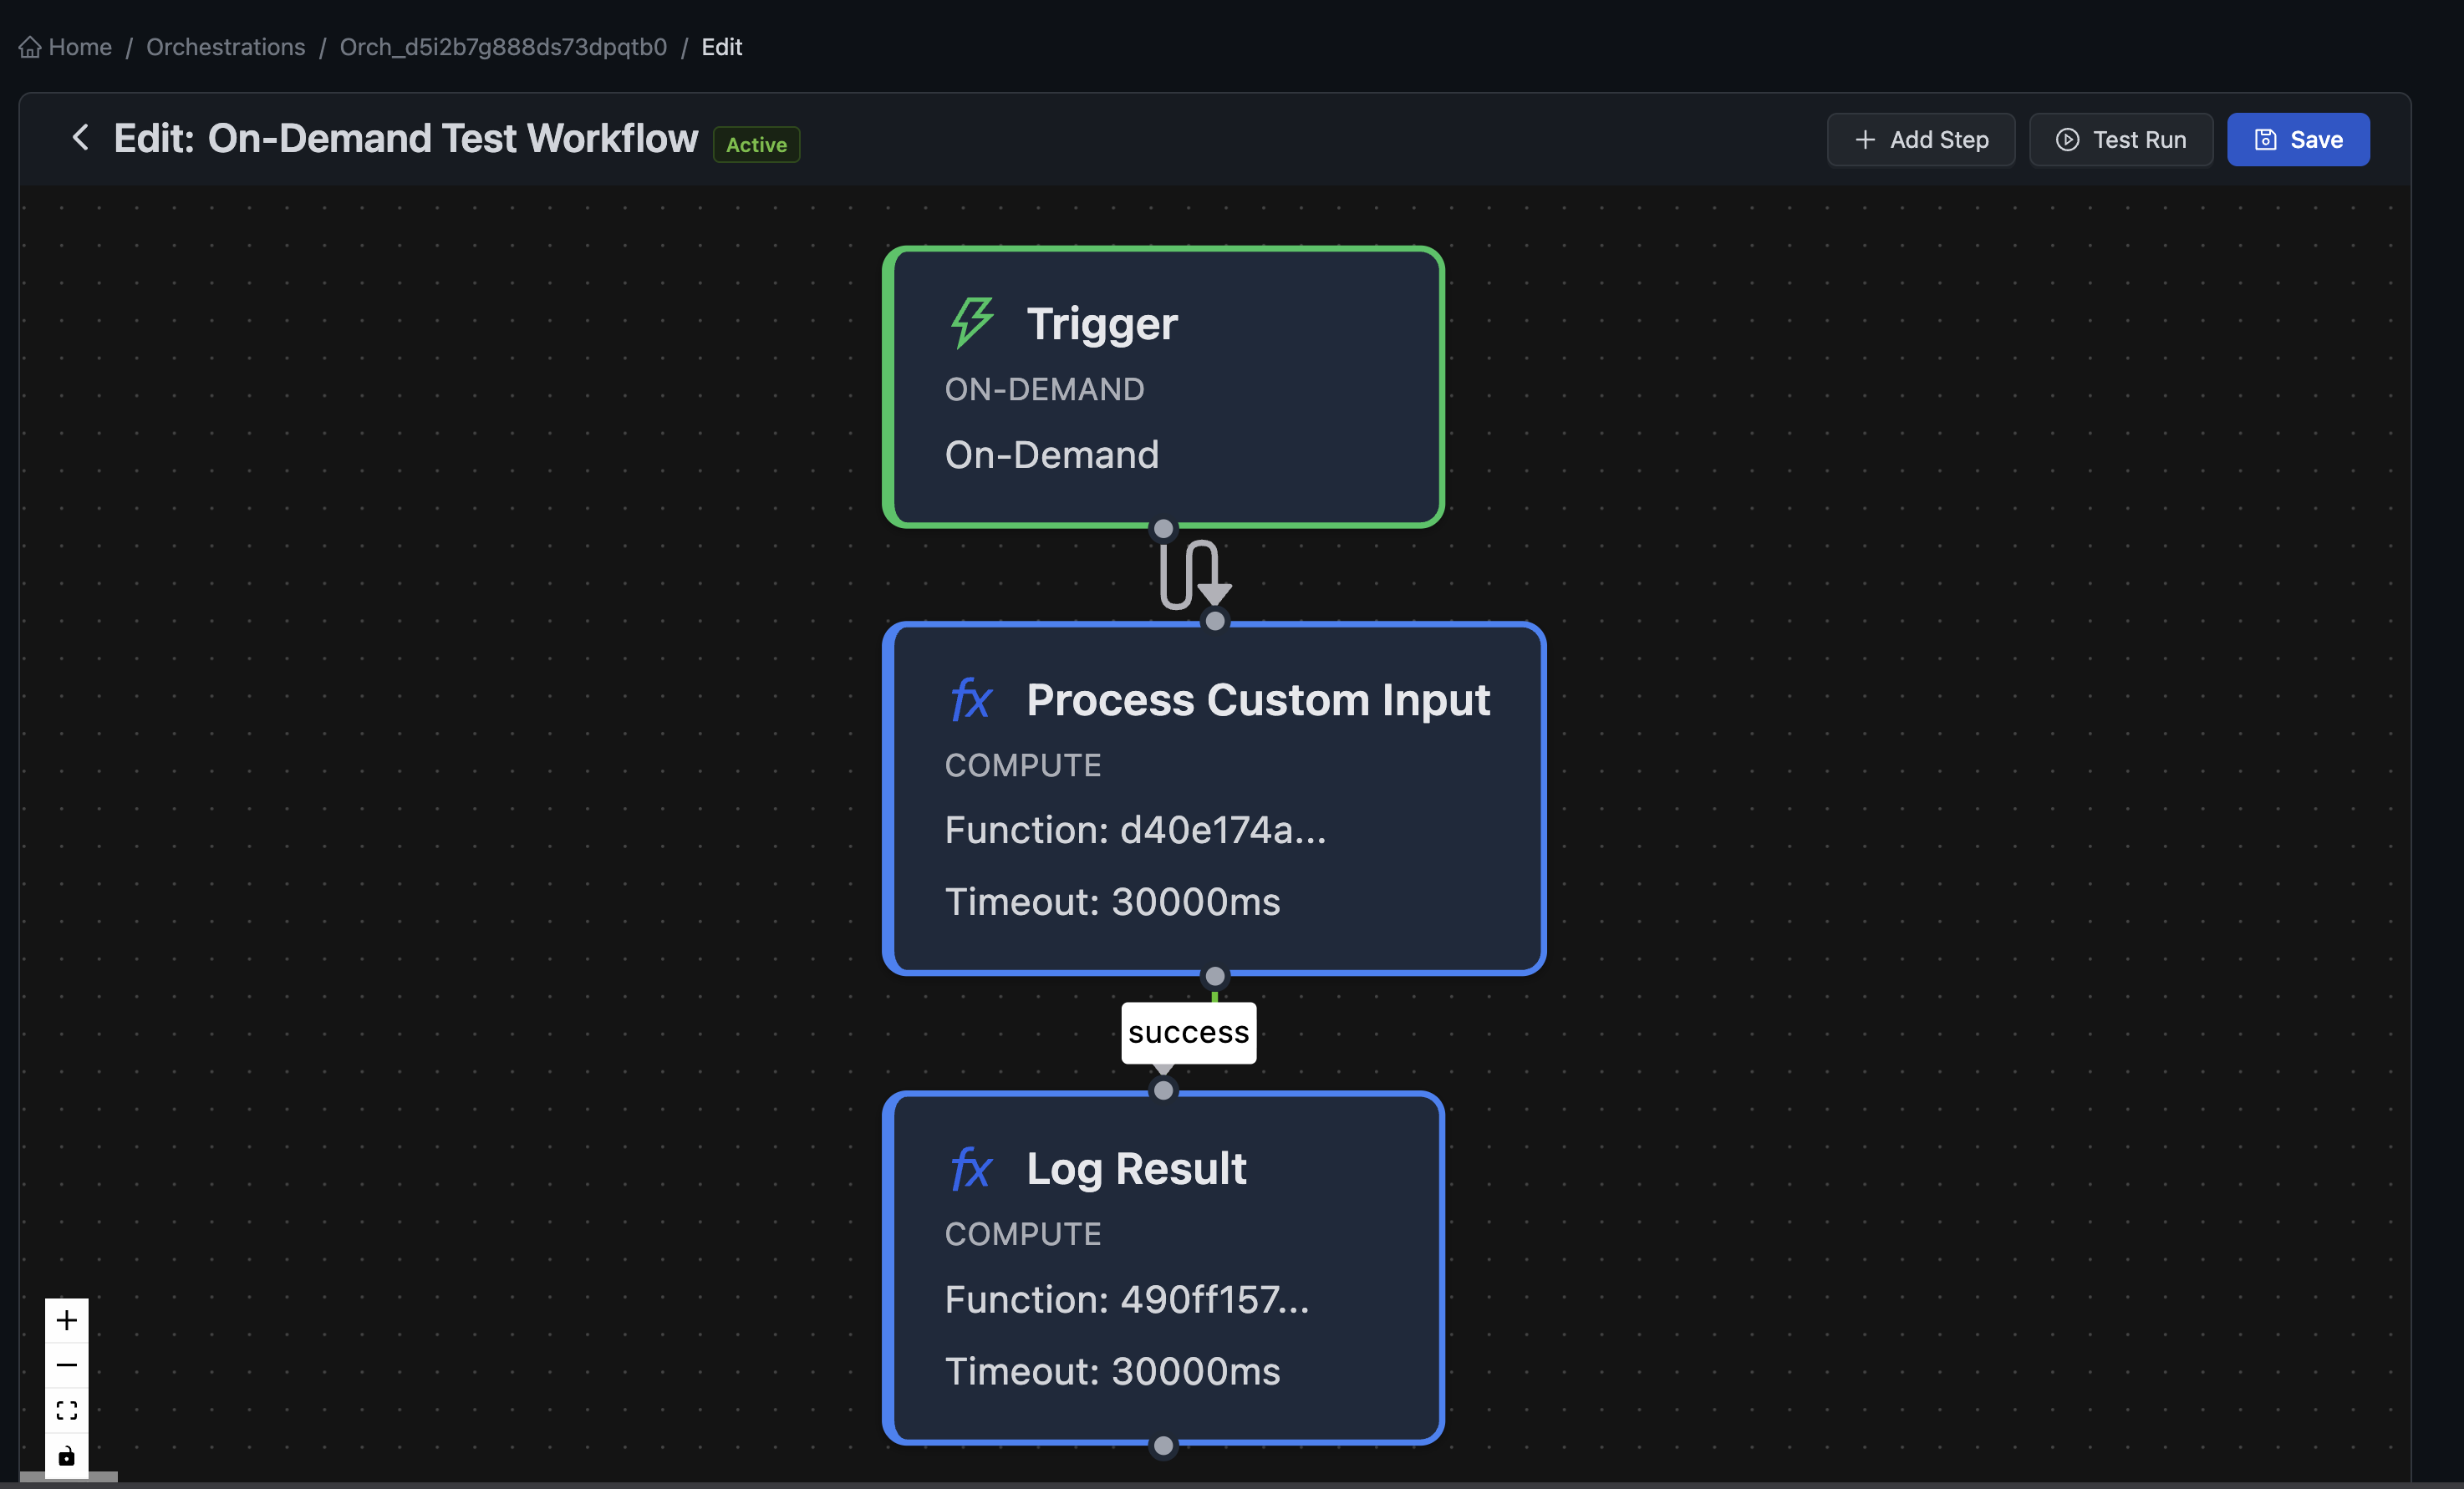Click the Log Result node's bottom output handle
Viewport: 2464px width, 1489px height.
coord(1163,1445)
